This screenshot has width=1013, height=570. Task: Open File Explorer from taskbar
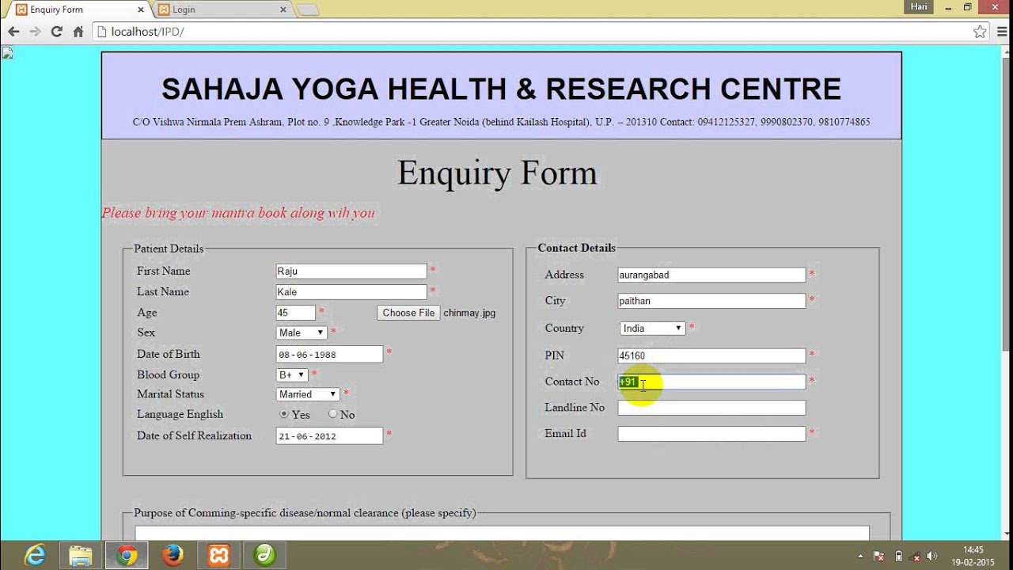[x=80, y=555]
